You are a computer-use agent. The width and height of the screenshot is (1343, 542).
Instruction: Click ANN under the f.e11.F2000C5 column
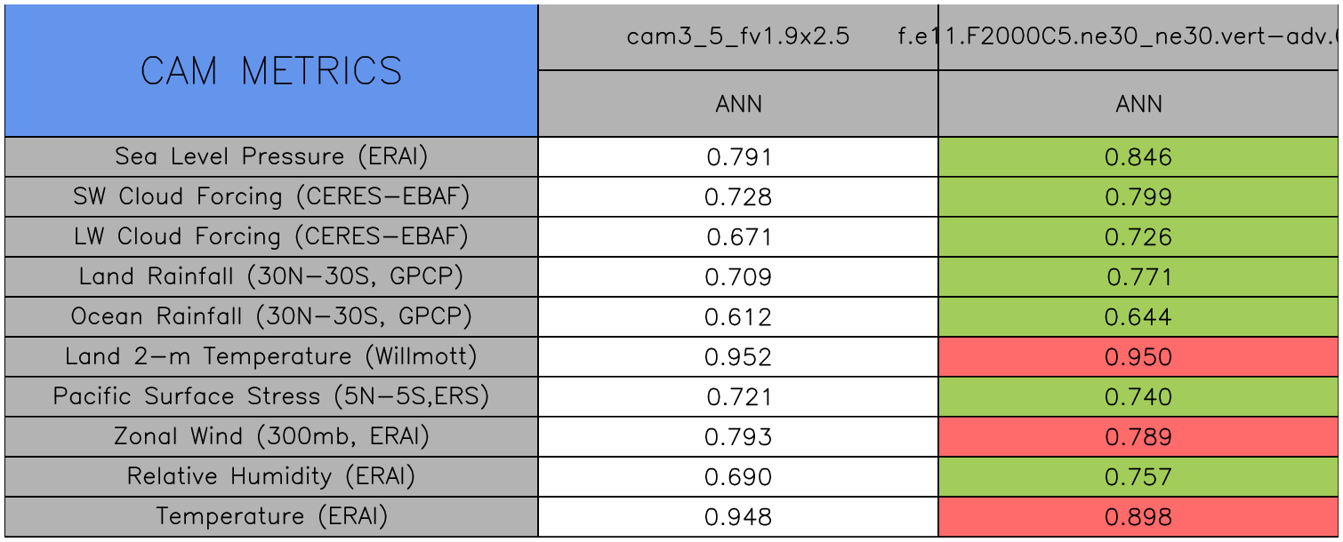(1138, 104)
